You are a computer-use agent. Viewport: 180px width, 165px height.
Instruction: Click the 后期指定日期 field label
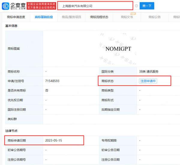click(x=110, y=110)
